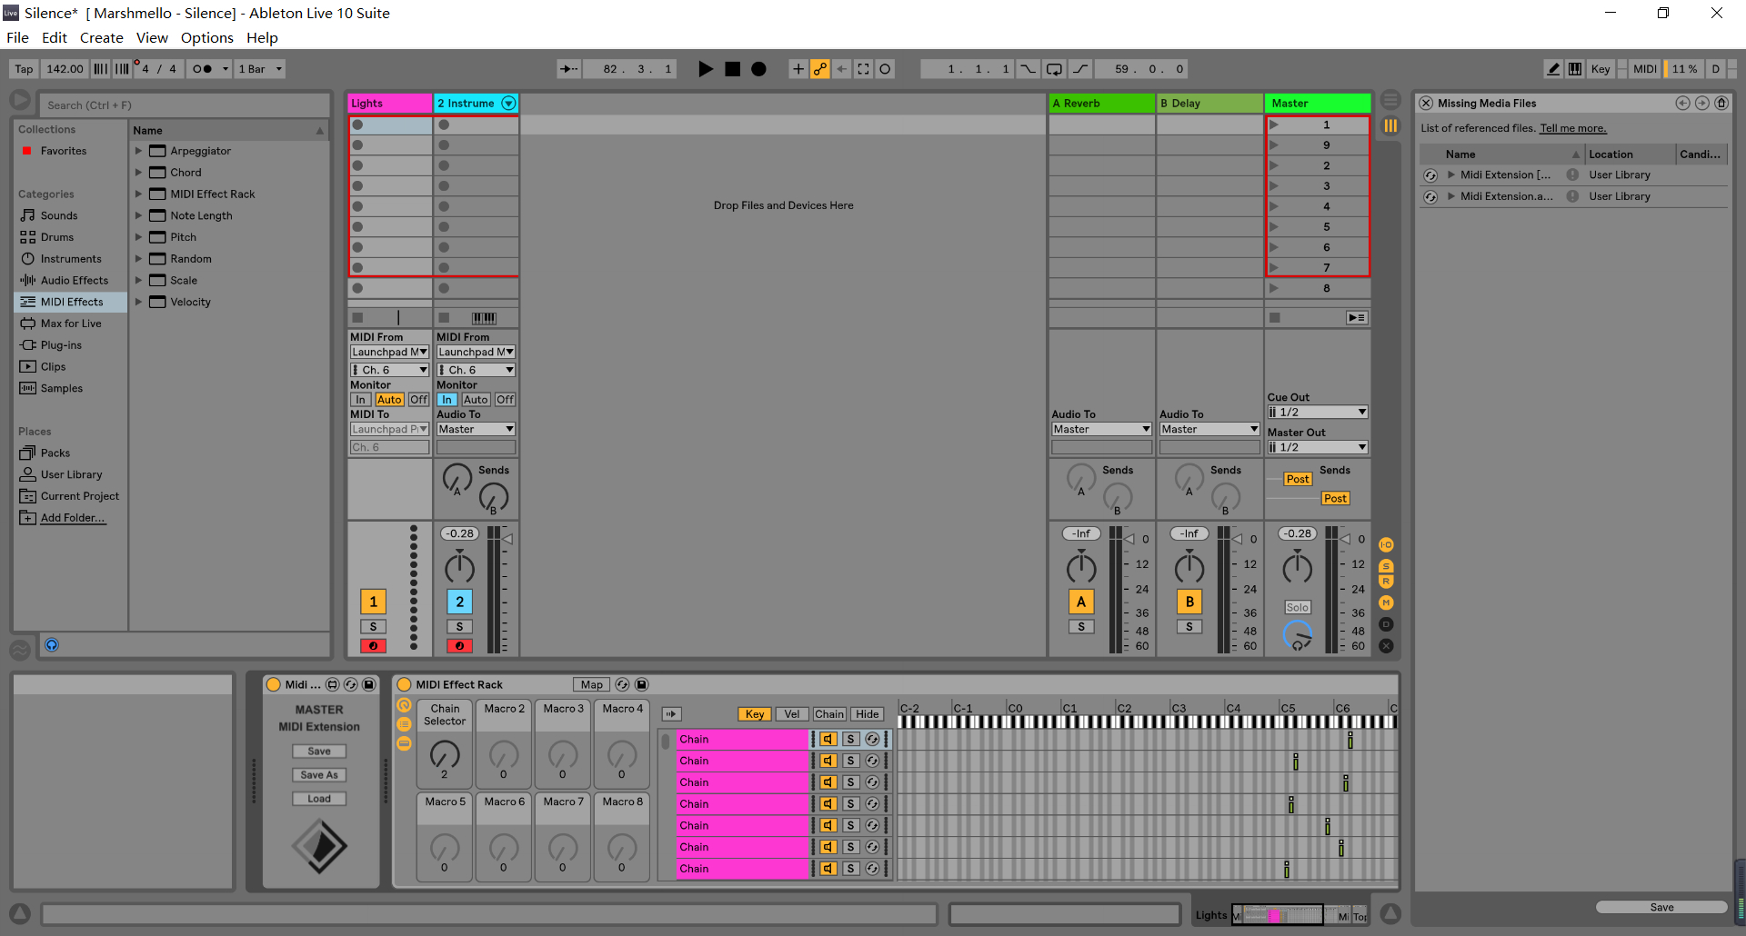1746x936 pixels.
Task: Start playback with the Play button
Action: pyautogui.click(x=705, y=69)
